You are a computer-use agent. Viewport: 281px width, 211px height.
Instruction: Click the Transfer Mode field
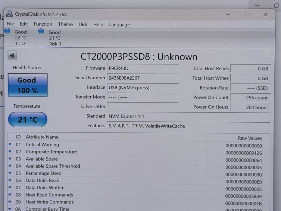click(143, 97)
